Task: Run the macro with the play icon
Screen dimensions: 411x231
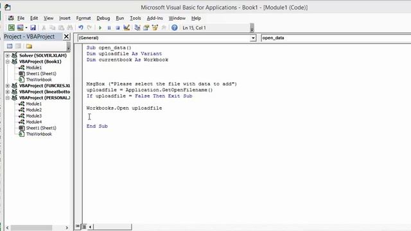Action: pyautogui.click(x=100, y=28)
